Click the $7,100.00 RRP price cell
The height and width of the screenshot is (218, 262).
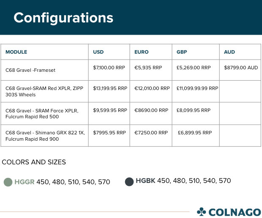(109, 68)
